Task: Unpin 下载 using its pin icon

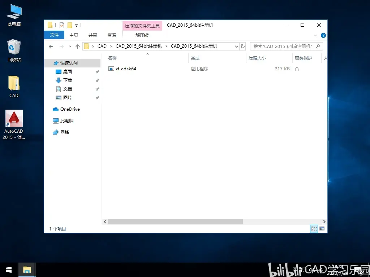Action: point(97,80)
